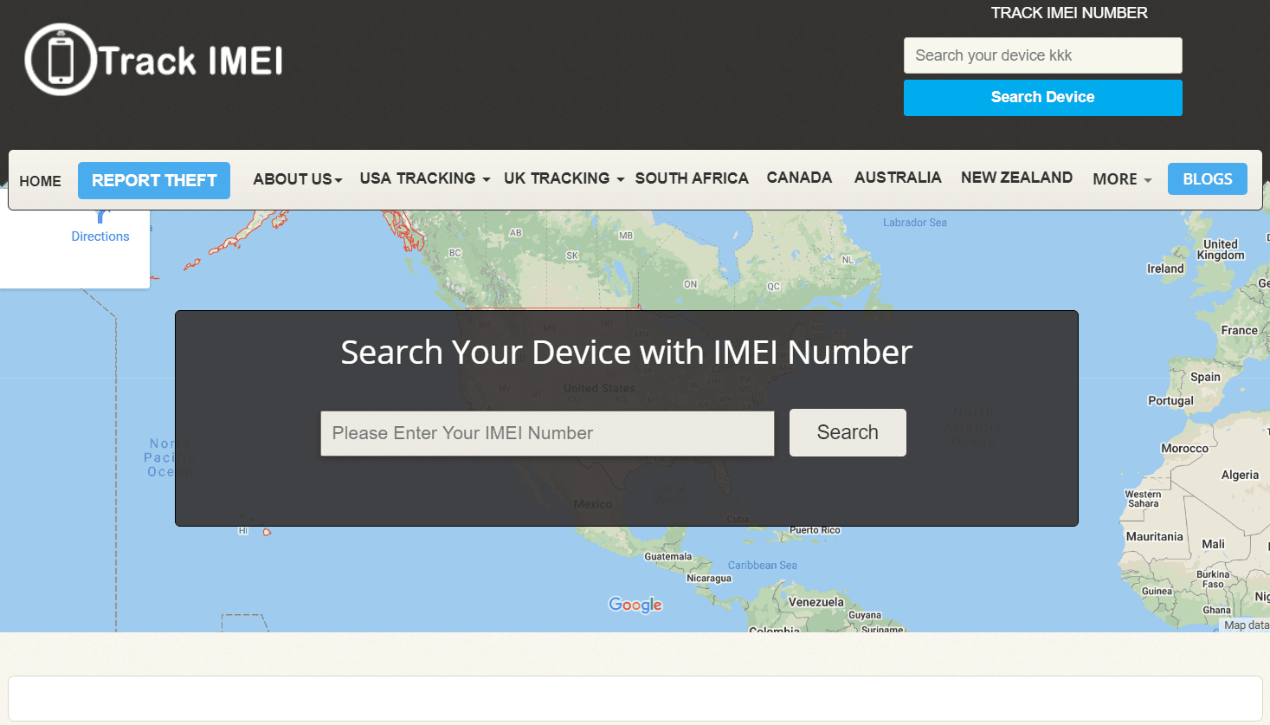Select CANADA from the navigation
The height and width of the screenshot is (725, 1270).
click(798, 177)
